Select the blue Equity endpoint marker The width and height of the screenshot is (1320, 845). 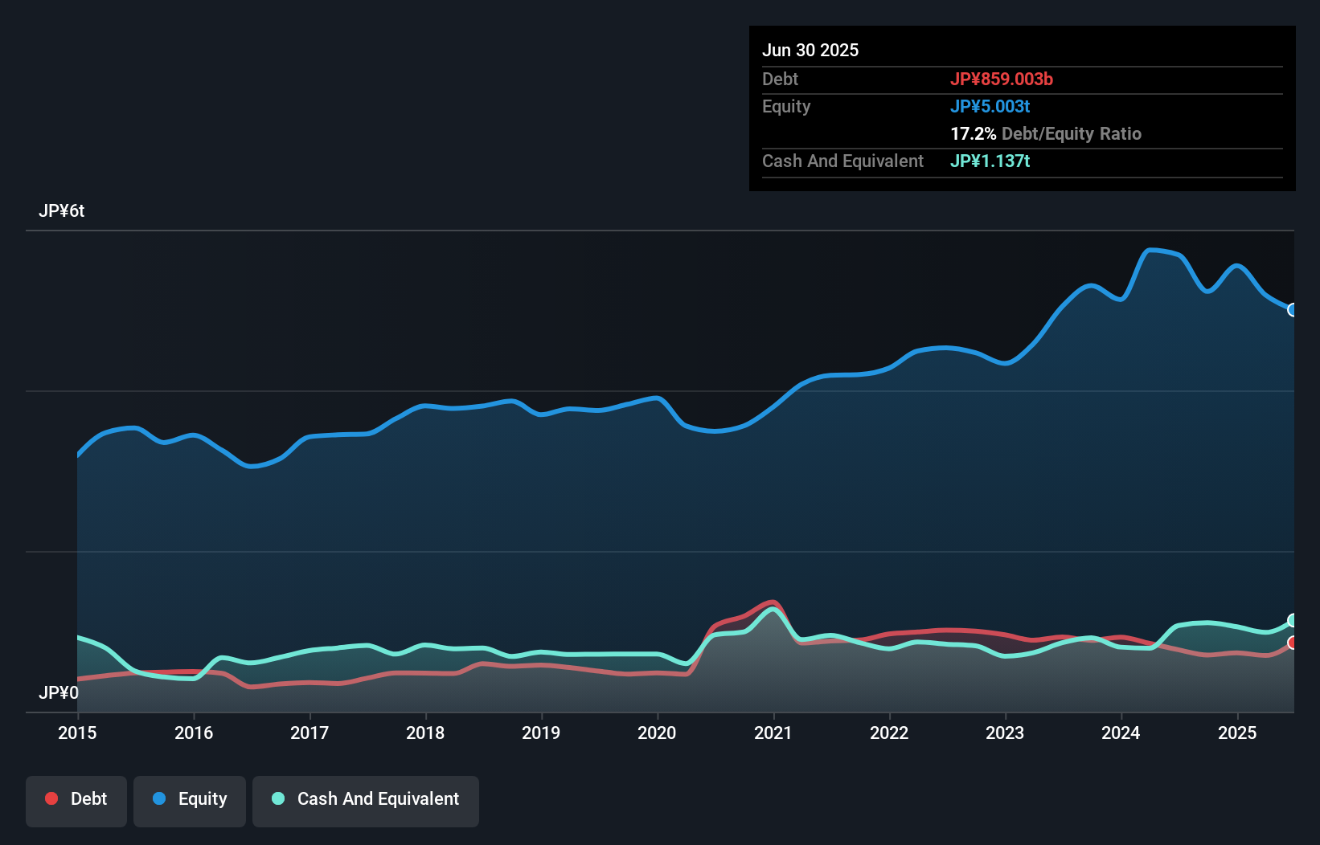click(x=1292, y=310)
